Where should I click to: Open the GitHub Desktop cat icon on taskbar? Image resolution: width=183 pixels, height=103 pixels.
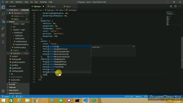click(x=69, y=100)
